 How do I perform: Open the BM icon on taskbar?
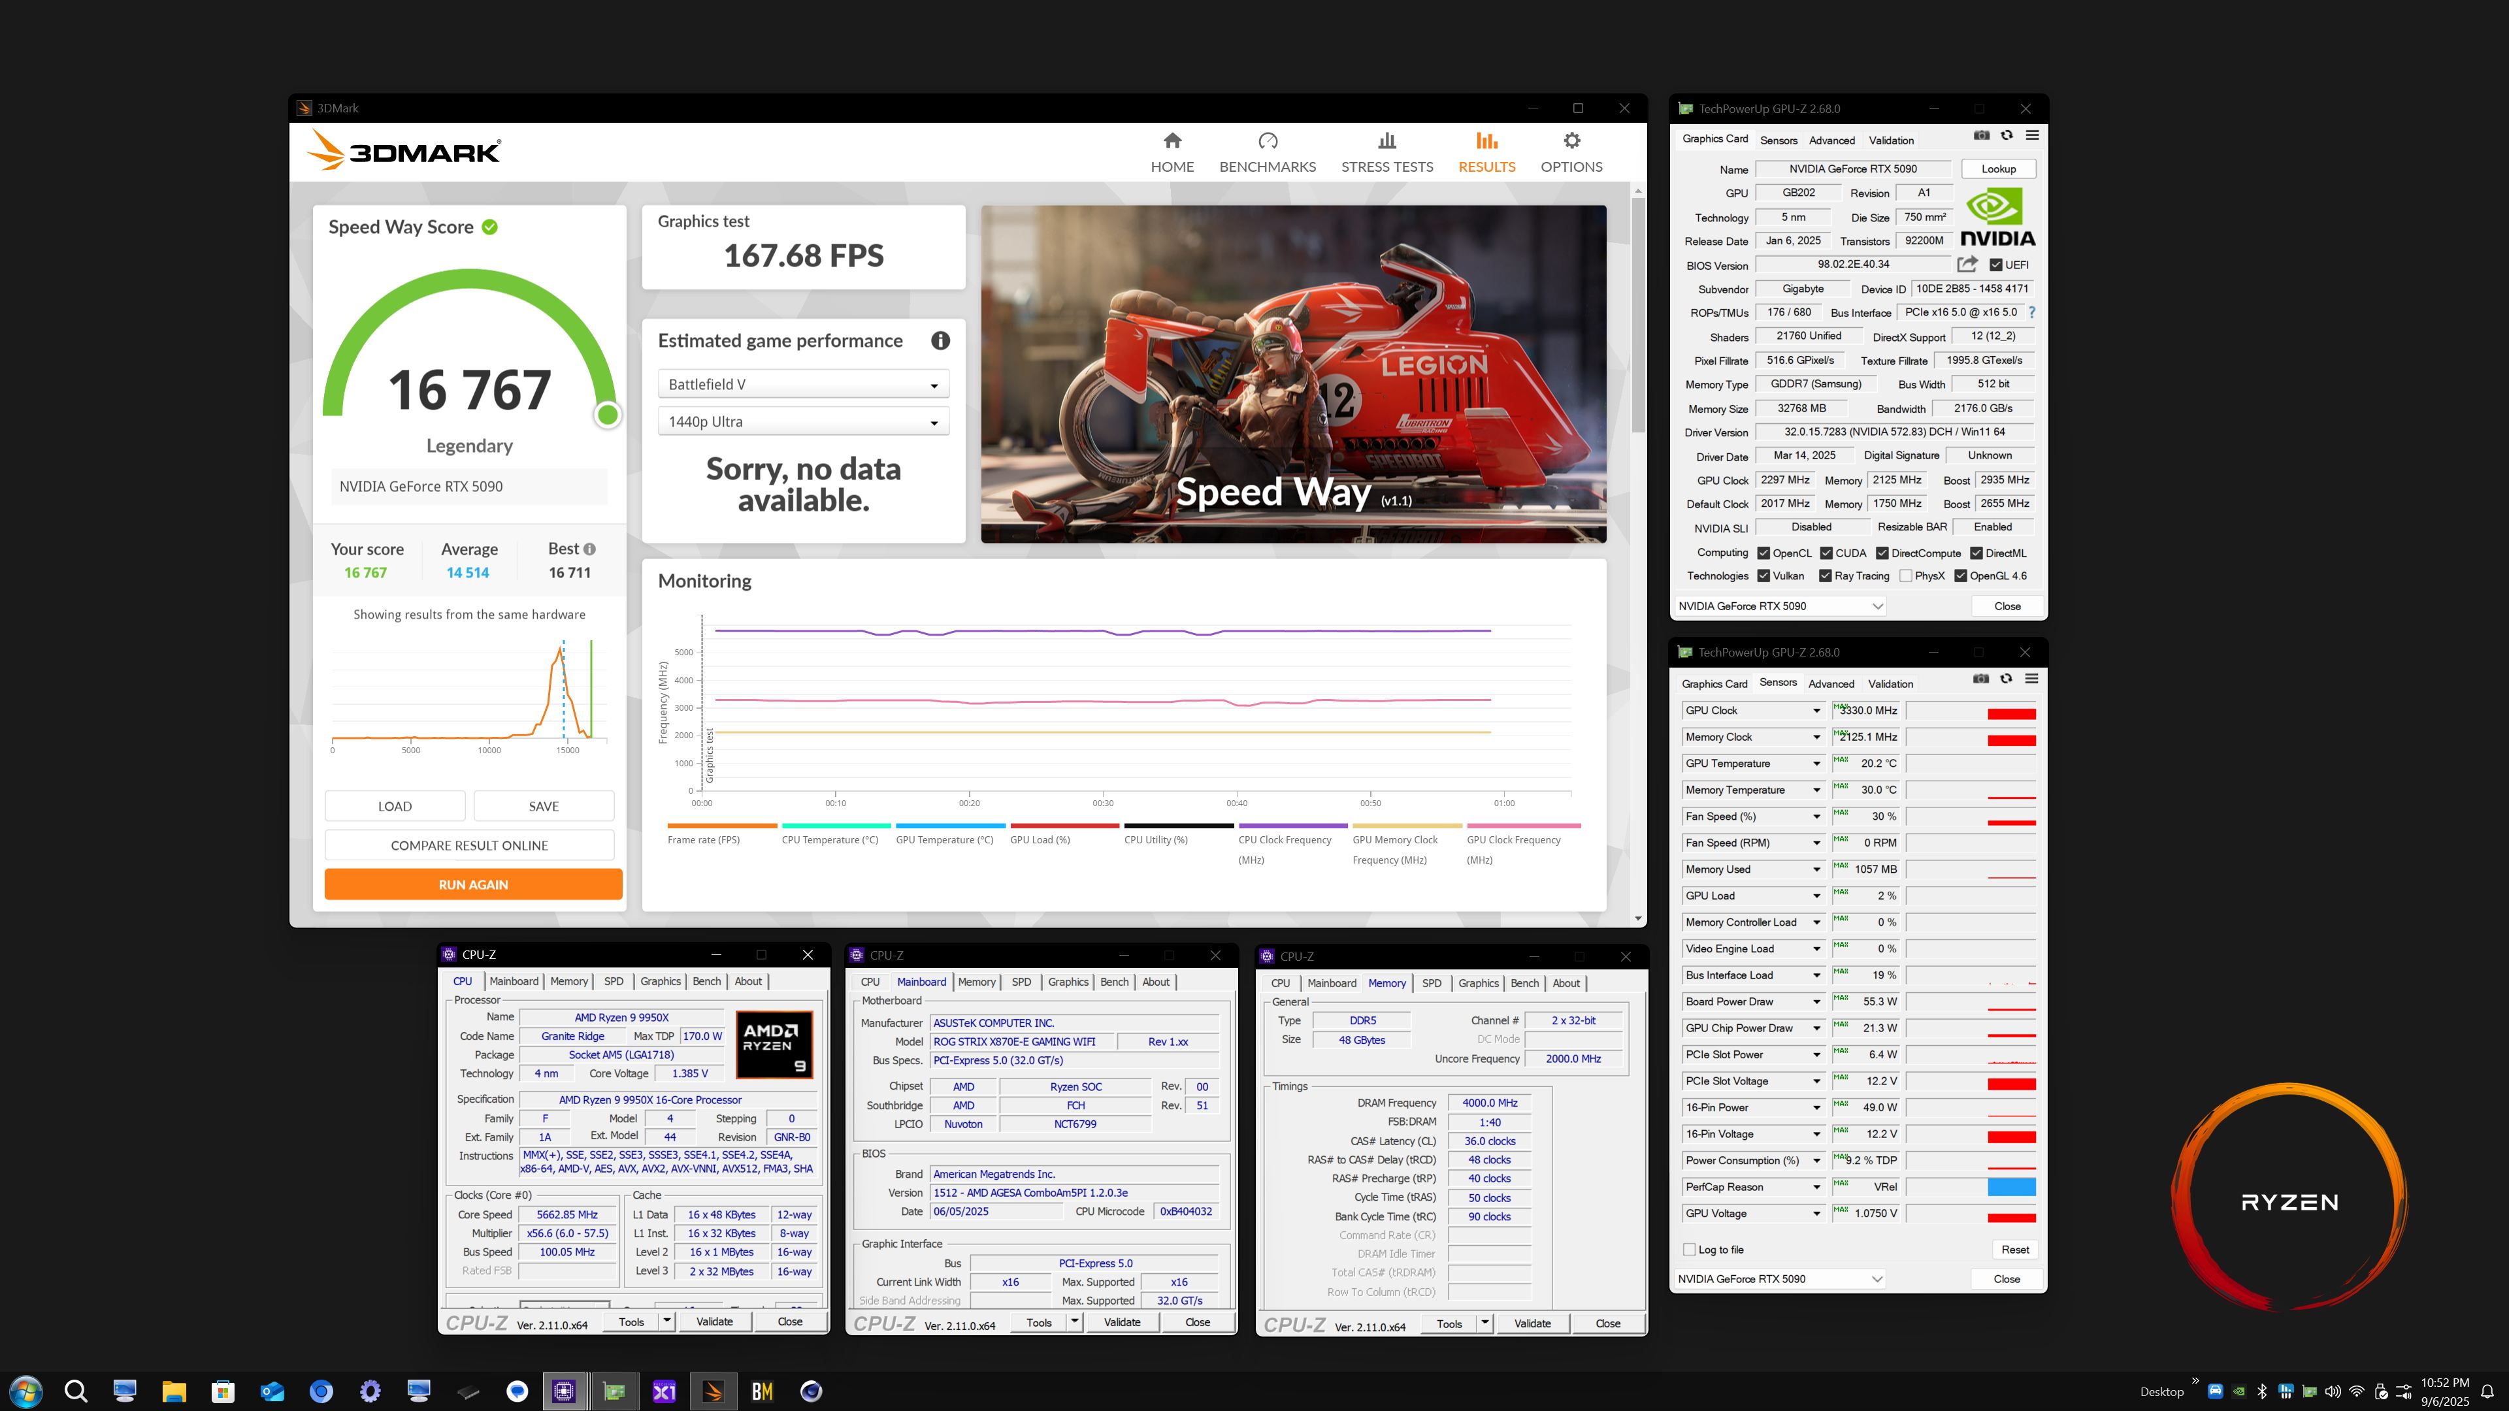click(762, 1391)
